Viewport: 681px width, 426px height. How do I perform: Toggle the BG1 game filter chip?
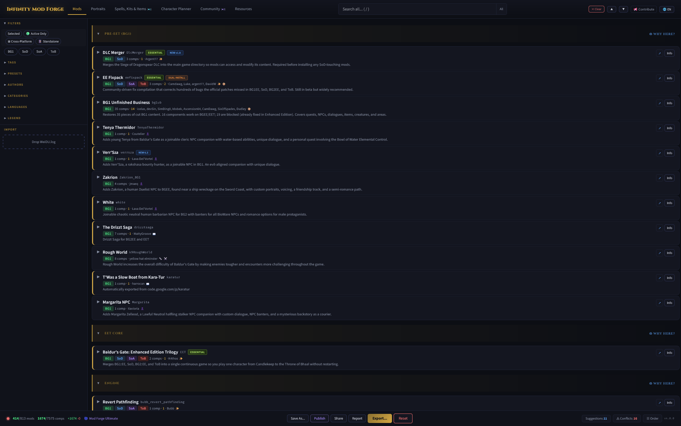pyautogui.click(x=11, y=52)
